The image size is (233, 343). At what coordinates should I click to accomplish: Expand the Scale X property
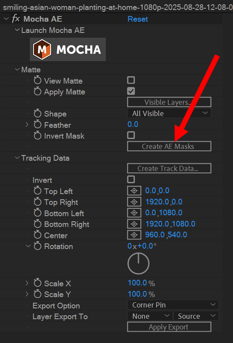[x=27, y=283]
